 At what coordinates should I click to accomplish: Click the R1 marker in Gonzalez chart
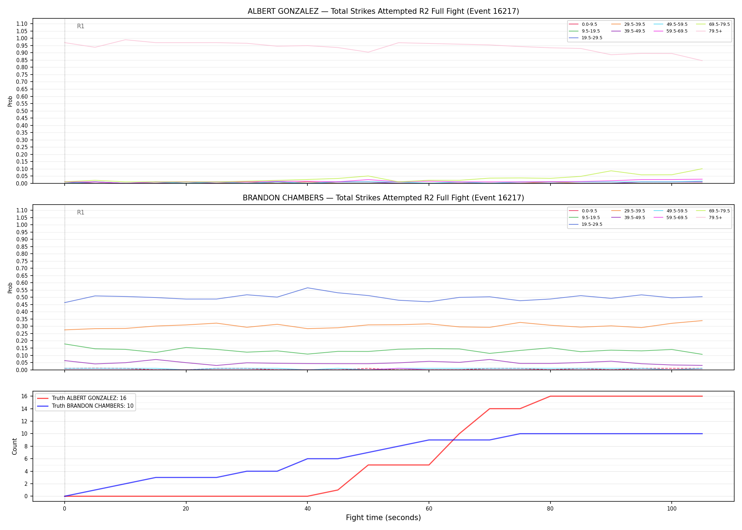coord(81,26)
